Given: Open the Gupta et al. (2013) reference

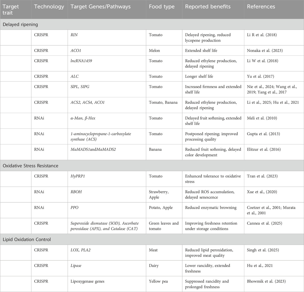Looking at the screenshot, I should pos(263,134).
